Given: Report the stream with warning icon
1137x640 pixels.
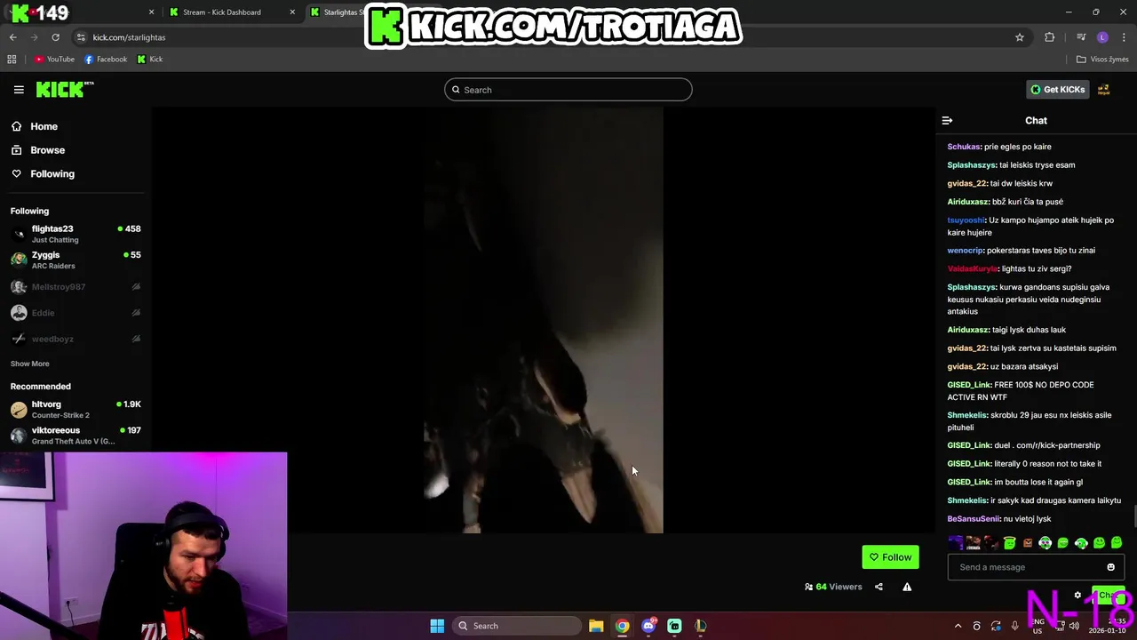Looking at the screenshot, I should point(907,587).
